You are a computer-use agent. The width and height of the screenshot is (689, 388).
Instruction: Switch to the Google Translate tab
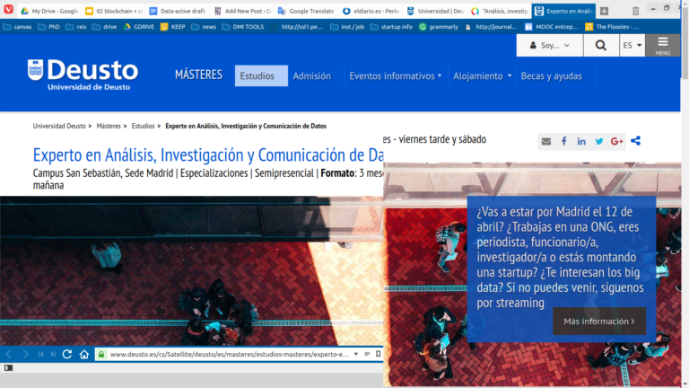(x=307, y=11)
